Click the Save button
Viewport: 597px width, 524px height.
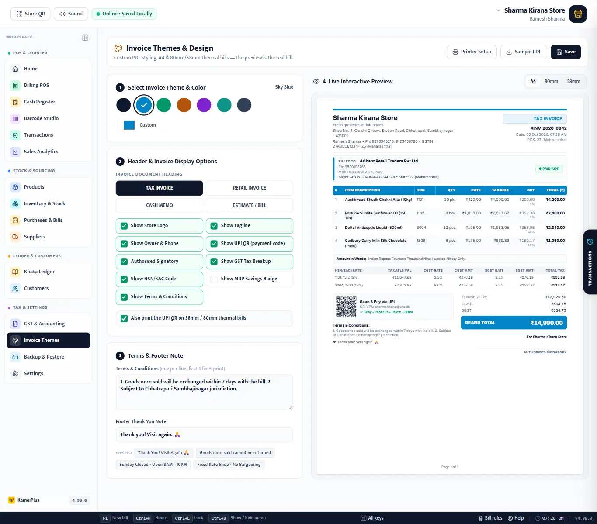click(x=566, y=52)
